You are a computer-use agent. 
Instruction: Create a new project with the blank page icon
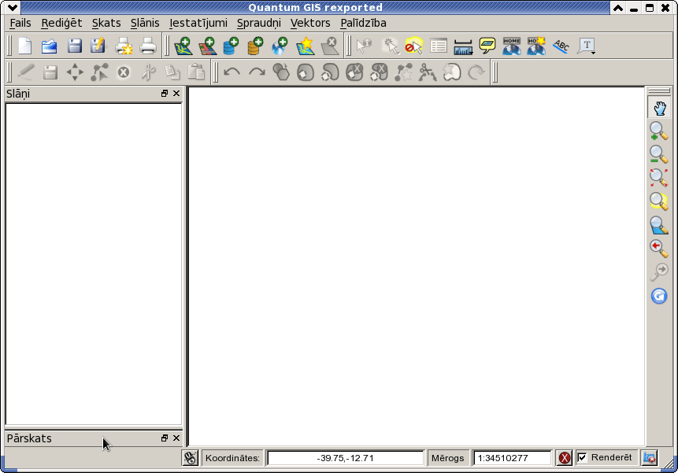(x=25, y=46)
